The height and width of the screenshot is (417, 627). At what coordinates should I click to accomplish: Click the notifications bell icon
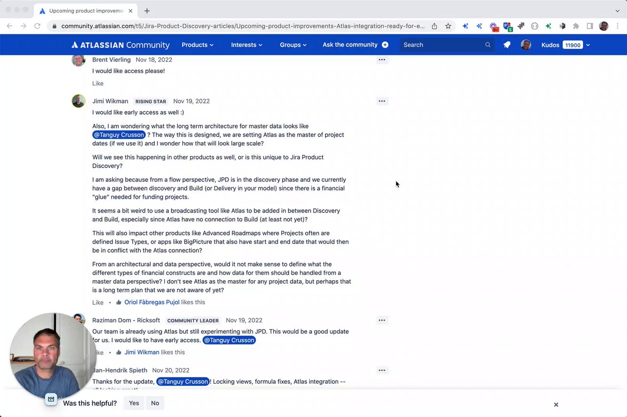coord(507,45)
